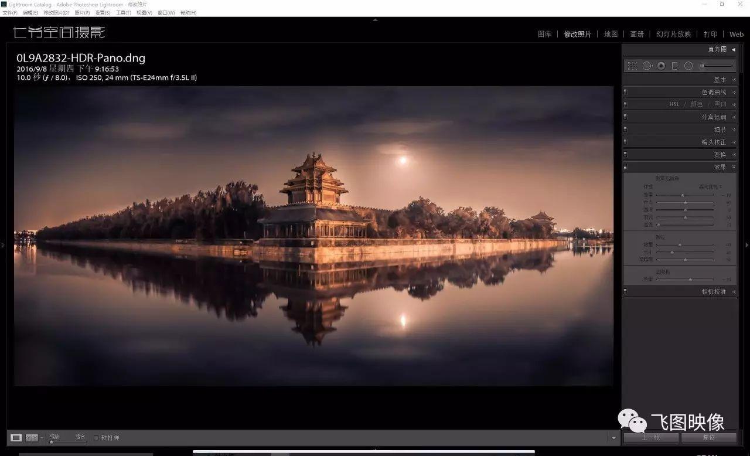Switch to the 图库 module
The height and width of the screenshot is (456, 750).
tap(544, 34)
